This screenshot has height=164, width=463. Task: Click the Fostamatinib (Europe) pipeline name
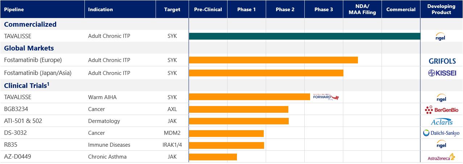(33, 60)
